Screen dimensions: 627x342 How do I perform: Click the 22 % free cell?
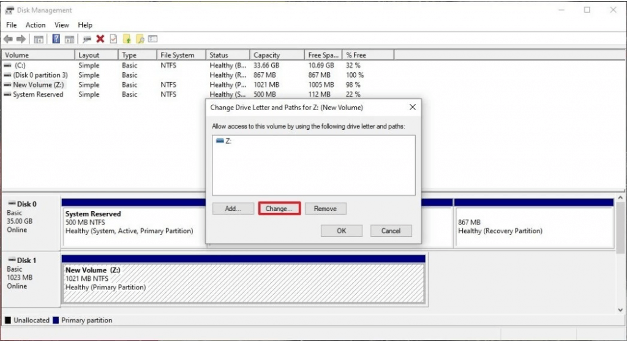click(353, 94)
